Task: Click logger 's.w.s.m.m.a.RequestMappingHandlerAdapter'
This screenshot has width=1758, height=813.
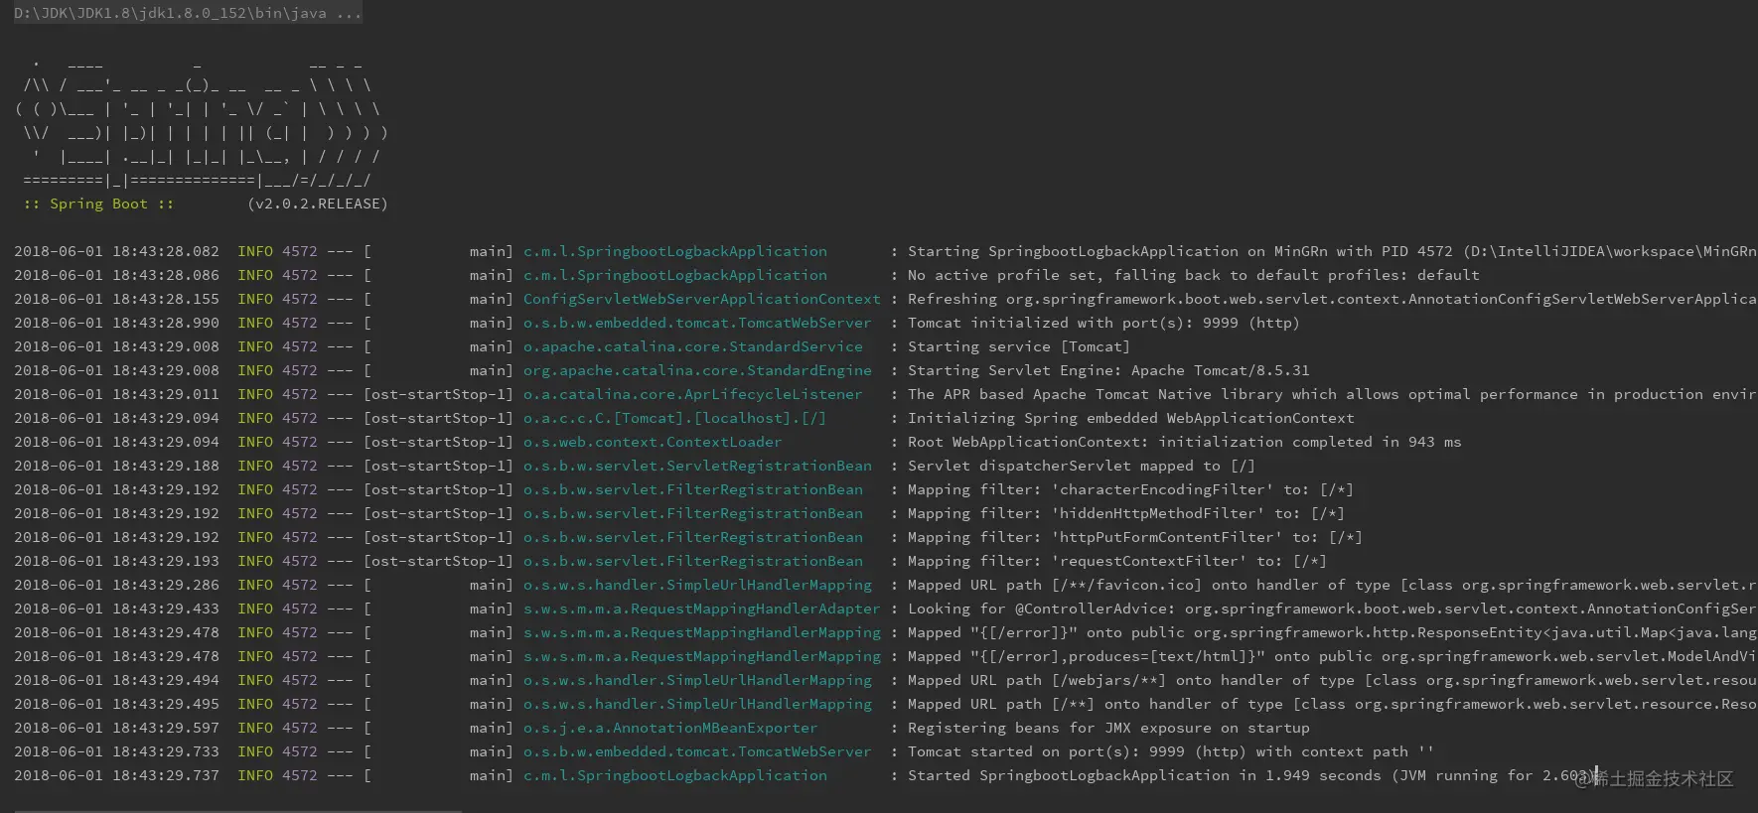Action: 702,609
